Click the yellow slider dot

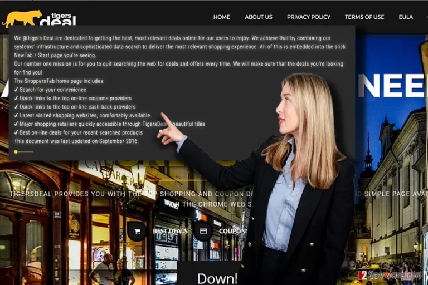point(16,151)
